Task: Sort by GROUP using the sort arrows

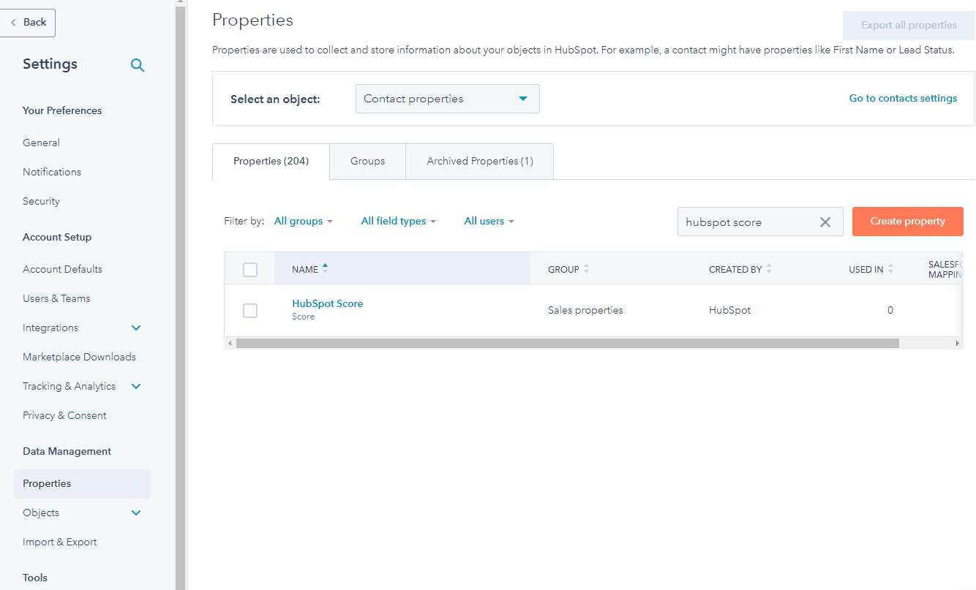Action: coord(586,268)
